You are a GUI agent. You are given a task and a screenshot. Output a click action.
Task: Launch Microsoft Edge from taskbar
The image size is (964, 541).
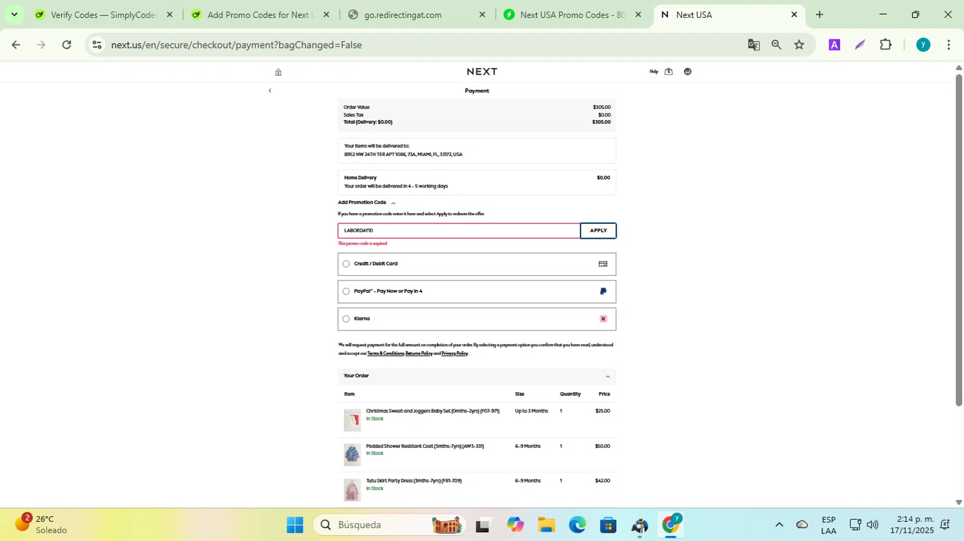577,525
